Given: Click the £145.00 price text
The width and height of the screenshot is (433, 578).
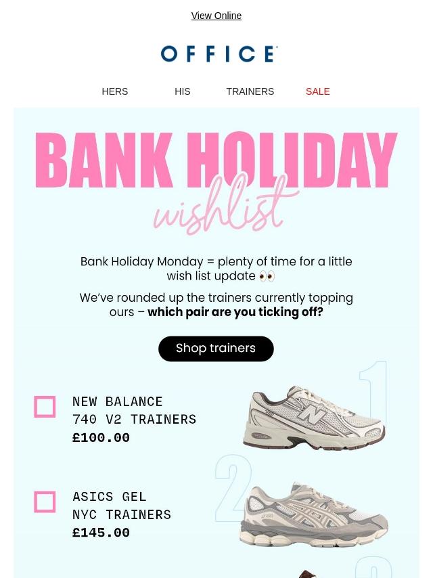Looking at the screenshot, I should 101,533.
